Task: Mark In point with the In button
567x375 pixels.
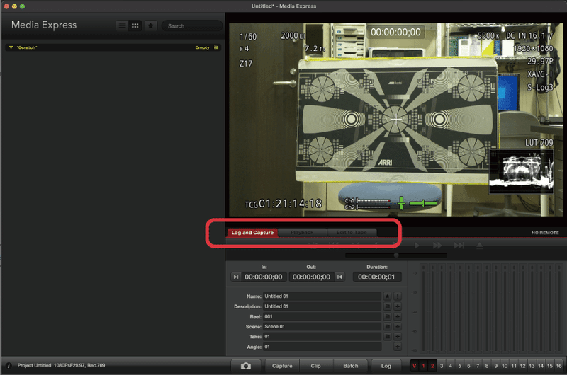Action: pos(236,277)
